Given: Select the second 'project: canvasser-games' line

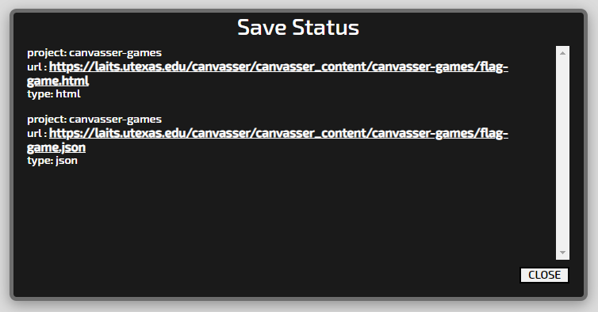Looking at the screenshot, I should click(x=94, y=120).
